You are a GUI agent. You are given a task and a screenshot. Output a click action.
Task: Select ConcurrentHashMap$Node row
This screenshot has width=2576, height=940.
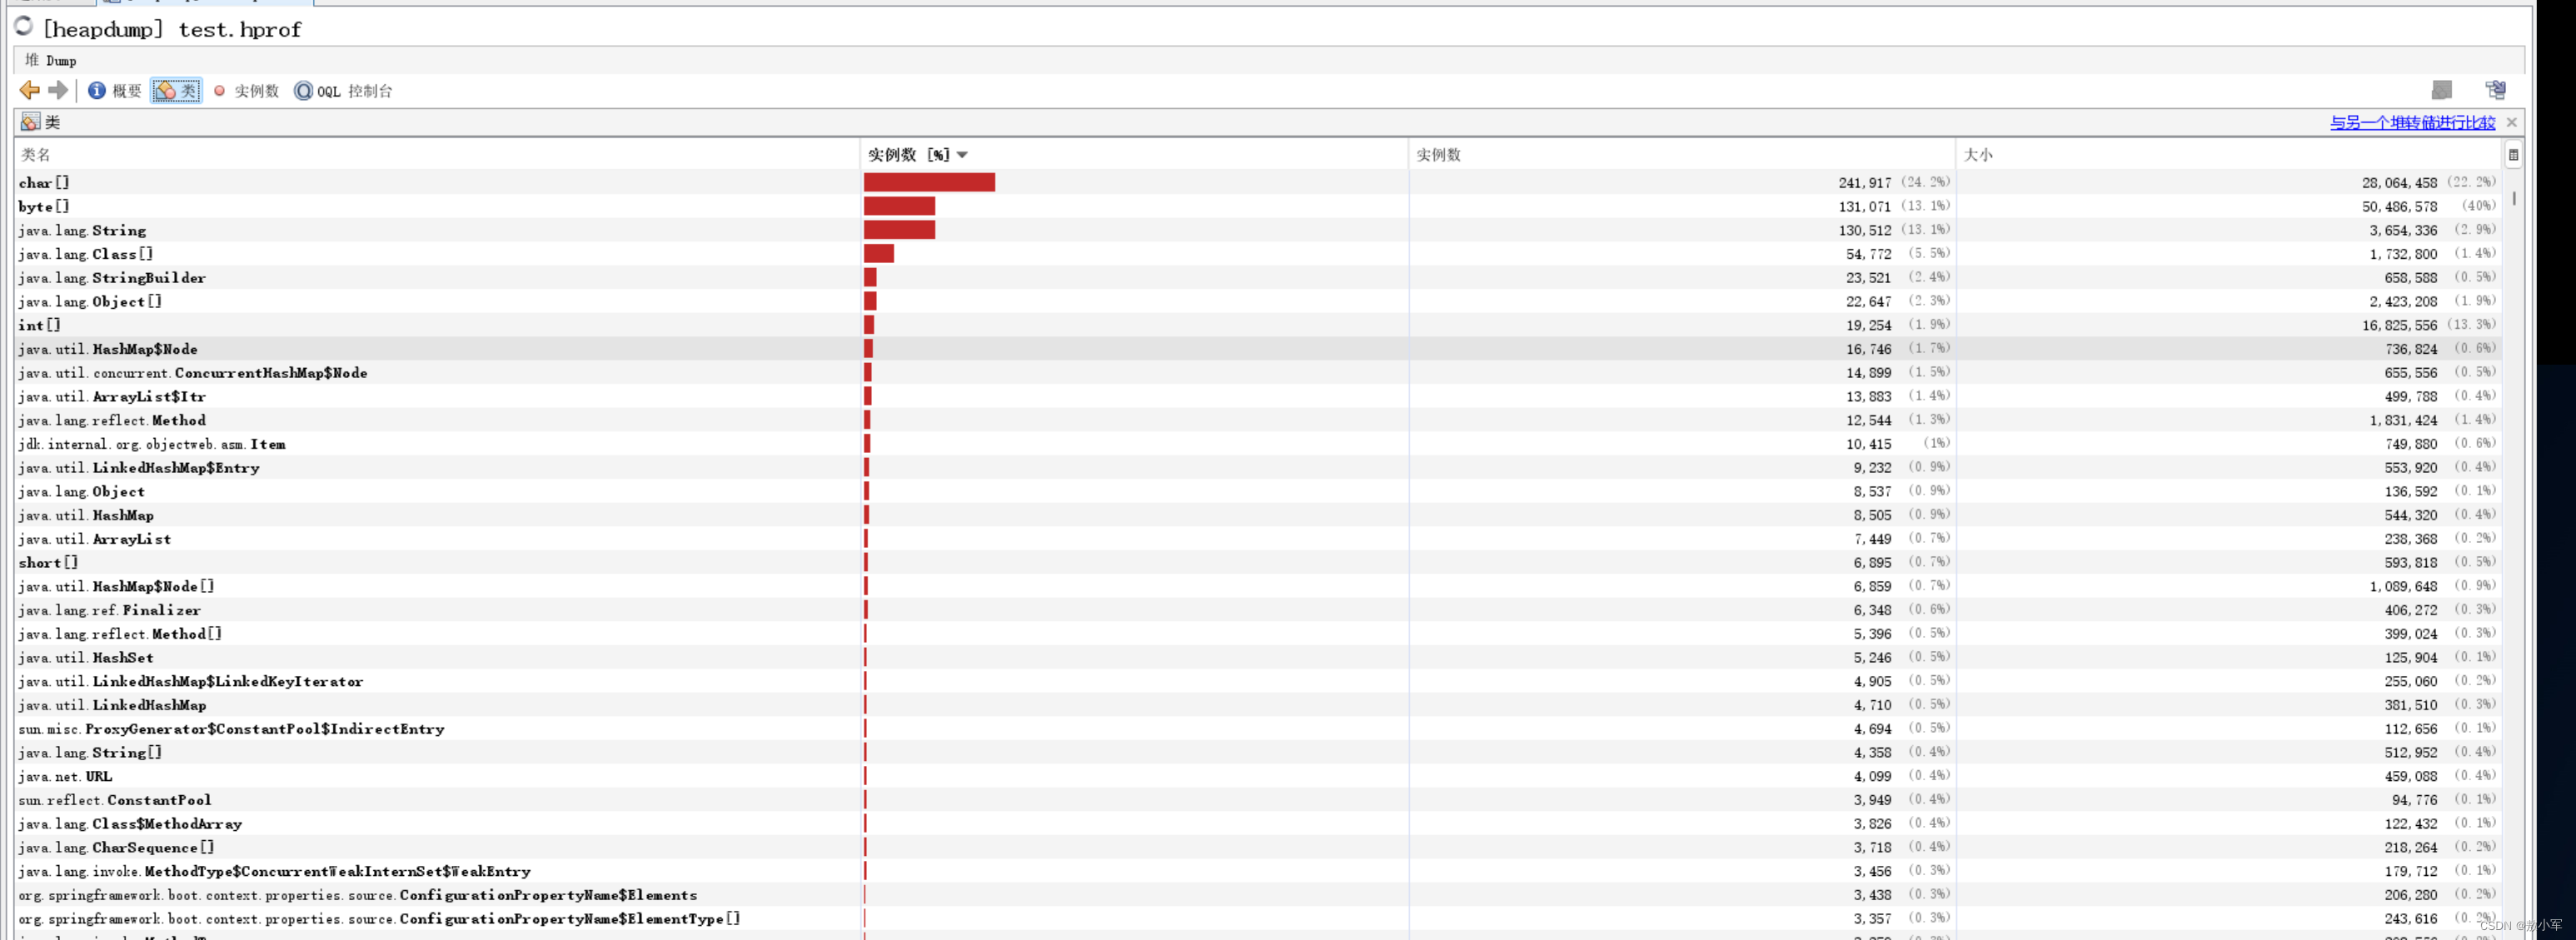point(1258,373)
